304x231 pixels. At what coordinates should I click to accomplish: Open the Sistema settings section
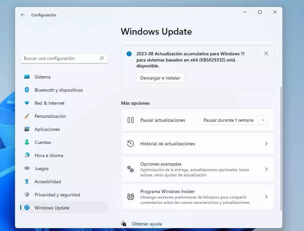pos(64,77)
